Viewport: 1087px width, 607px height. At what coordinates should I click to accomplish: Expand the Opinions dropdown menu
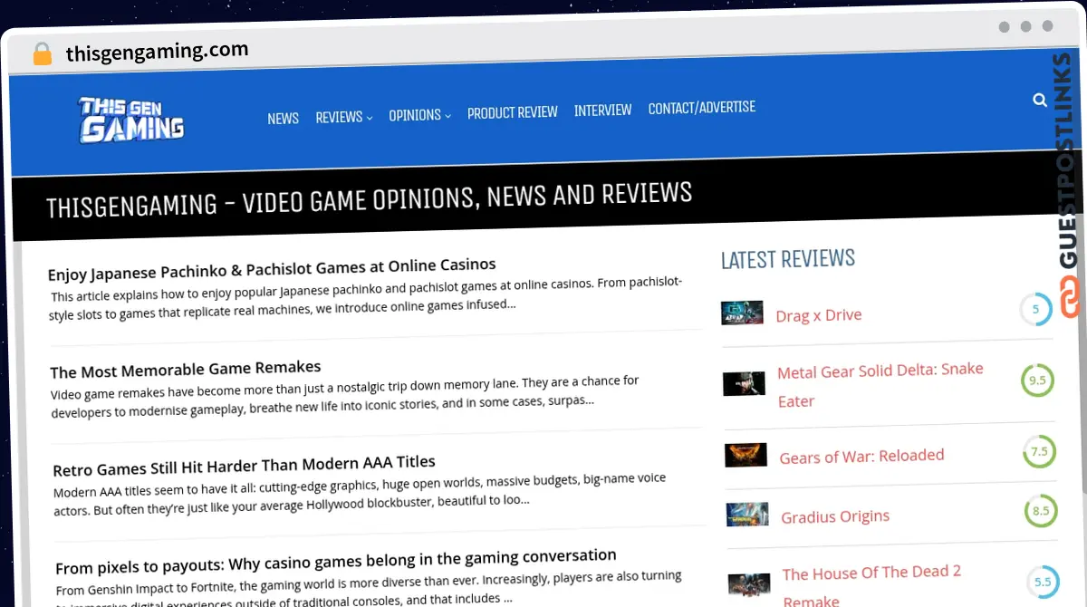[x=419, y=115]
